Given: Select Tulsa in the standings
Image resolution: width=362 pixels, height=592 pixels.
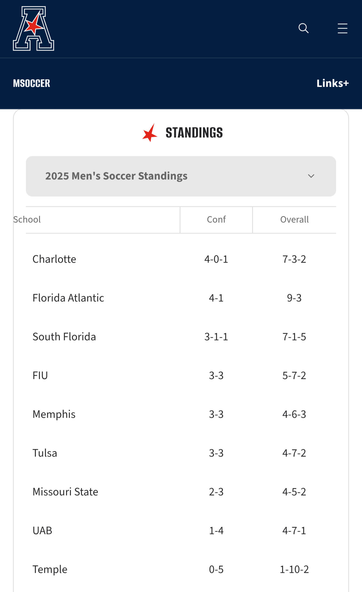Looking at the screenshot, I should point(45,453).
